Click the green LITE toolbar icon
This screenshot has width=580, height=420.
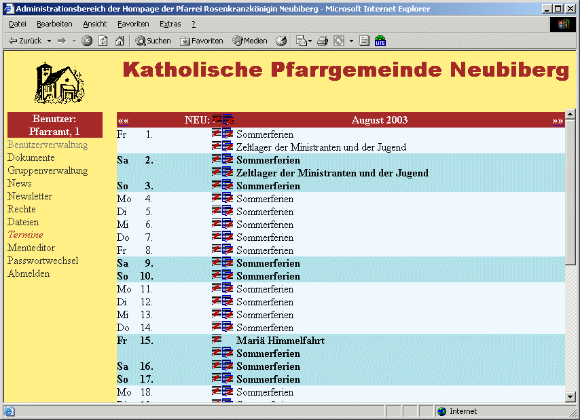pyautogui.click(x=380, y=41)
